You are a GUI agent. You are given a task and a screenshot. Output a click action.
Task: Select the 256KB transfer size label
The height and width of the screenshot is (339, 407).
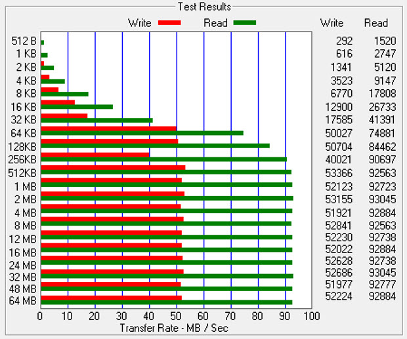24,160
